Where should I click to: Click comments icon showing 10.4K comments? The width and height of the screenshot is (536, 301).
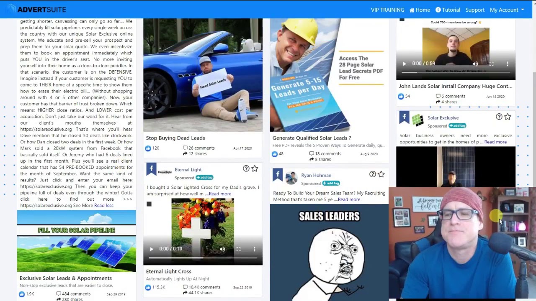[x=185, y=287]
